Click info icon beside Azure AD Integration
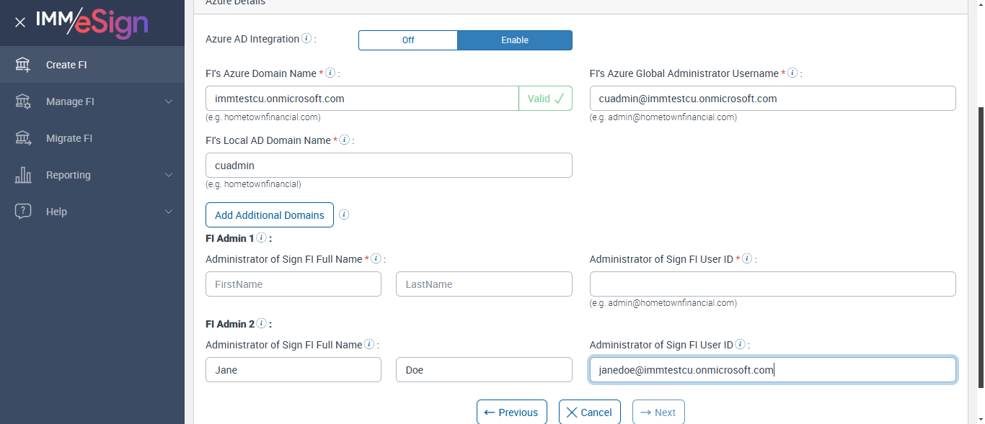 click(x=306, y=39)
